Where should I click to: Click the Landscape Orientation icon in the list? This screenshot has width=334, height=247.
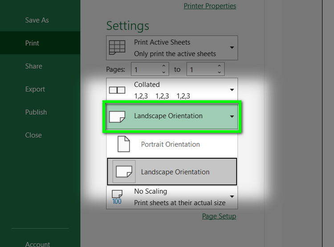point(124,172)
